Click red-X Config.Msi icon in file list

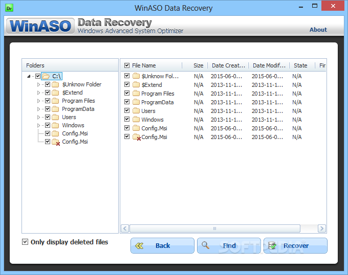(137, 137)
